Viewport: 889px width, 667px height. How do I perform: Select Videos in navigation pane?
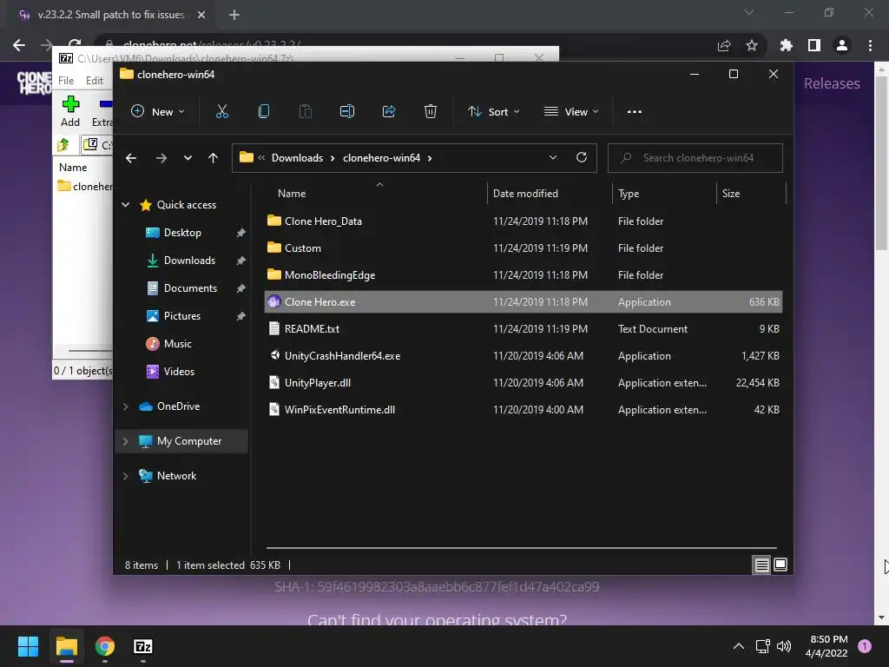pyautogui.click(x=179, y=372)
